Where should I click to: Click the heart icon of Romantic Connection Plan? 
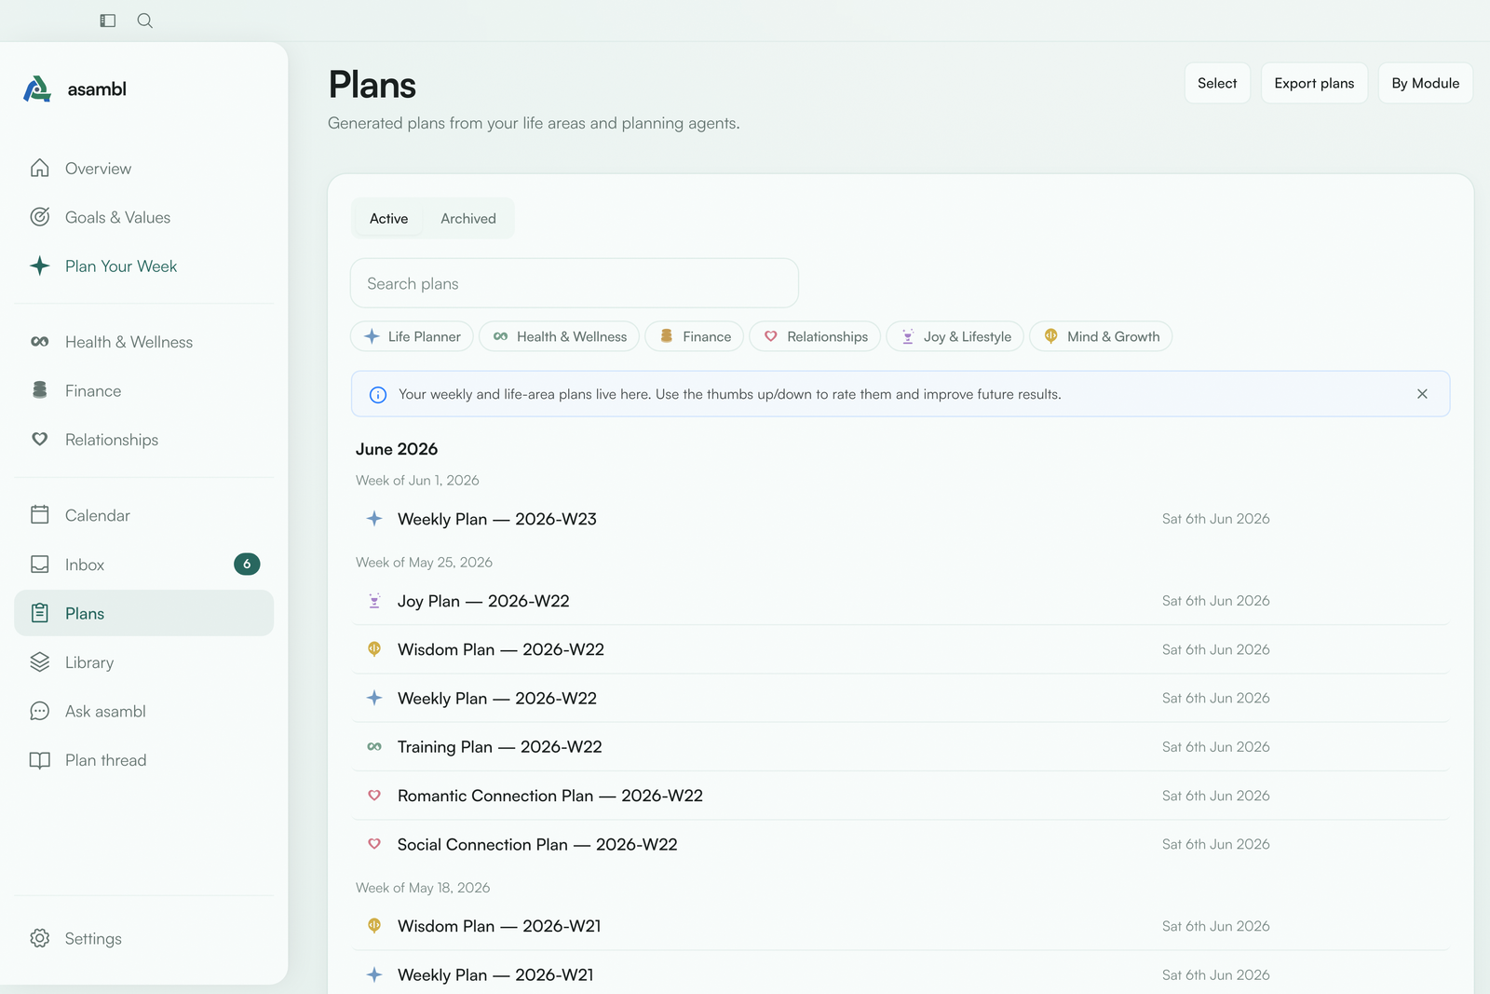pyautogui.click(x=374, y=796)
